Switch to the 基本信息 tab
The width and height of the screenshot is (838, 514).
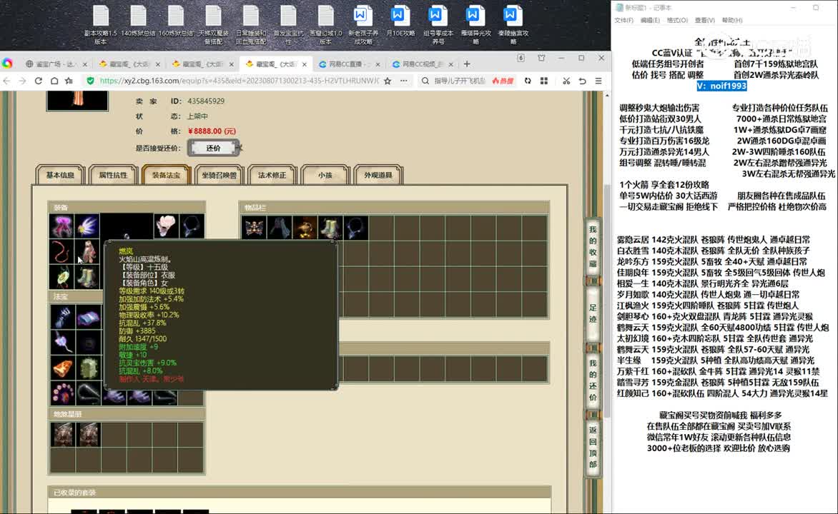click(60, 175)
